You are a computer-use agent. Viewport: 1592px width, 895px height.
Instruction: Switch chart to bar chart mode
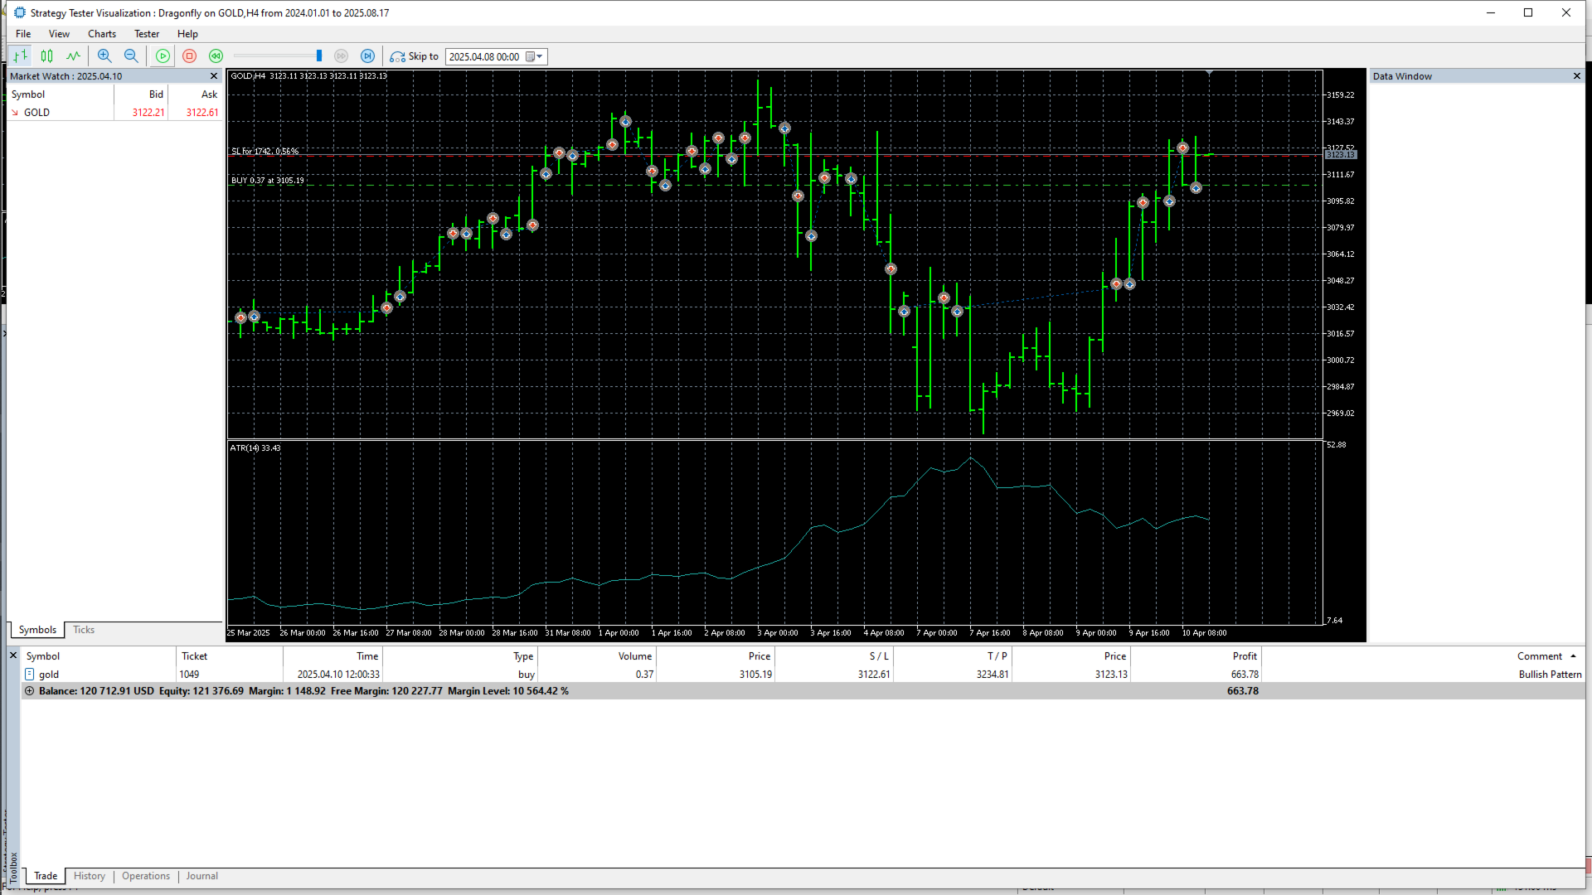coord(21,56)
